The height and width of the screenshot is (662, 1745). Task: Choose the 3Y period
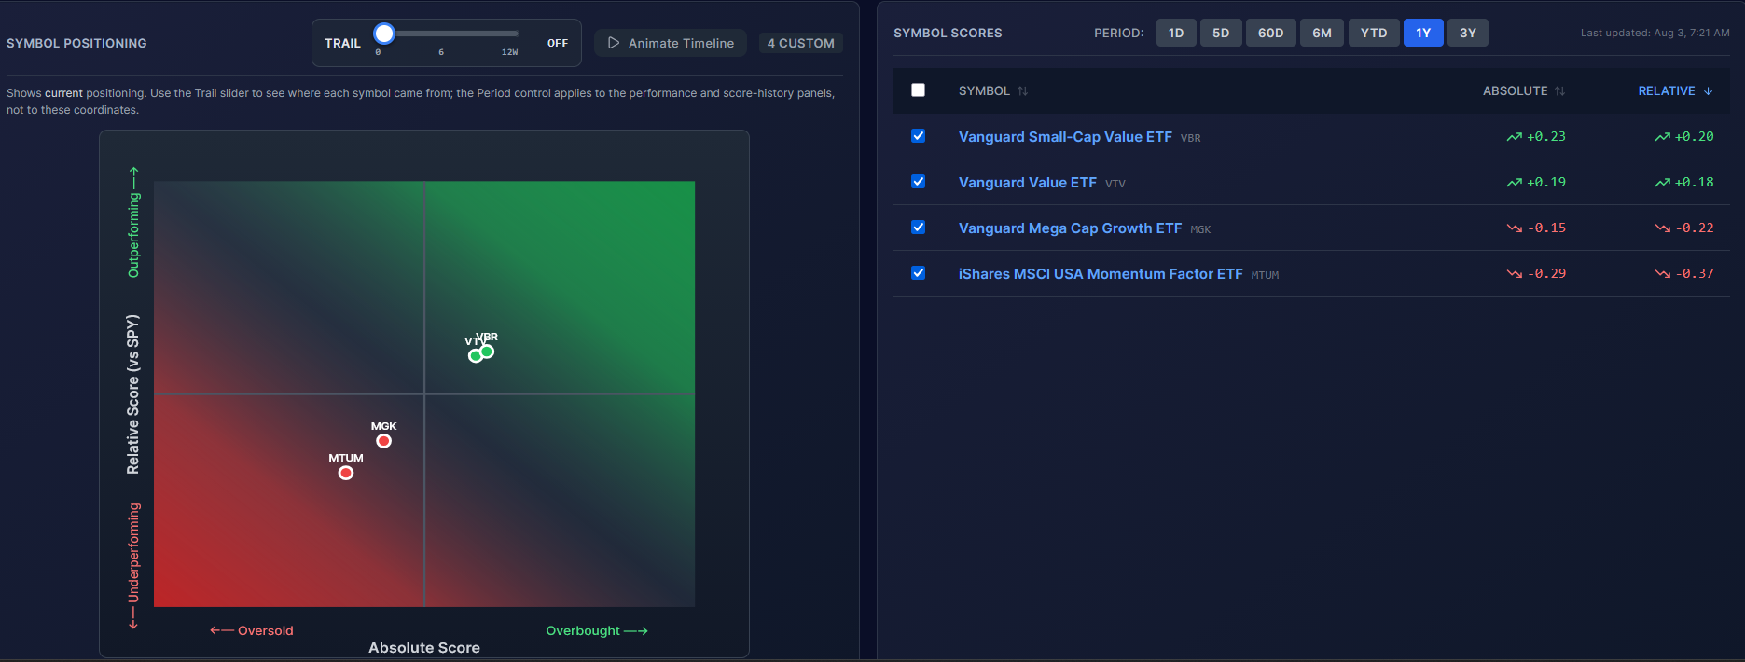click(x=1468, y=33)
